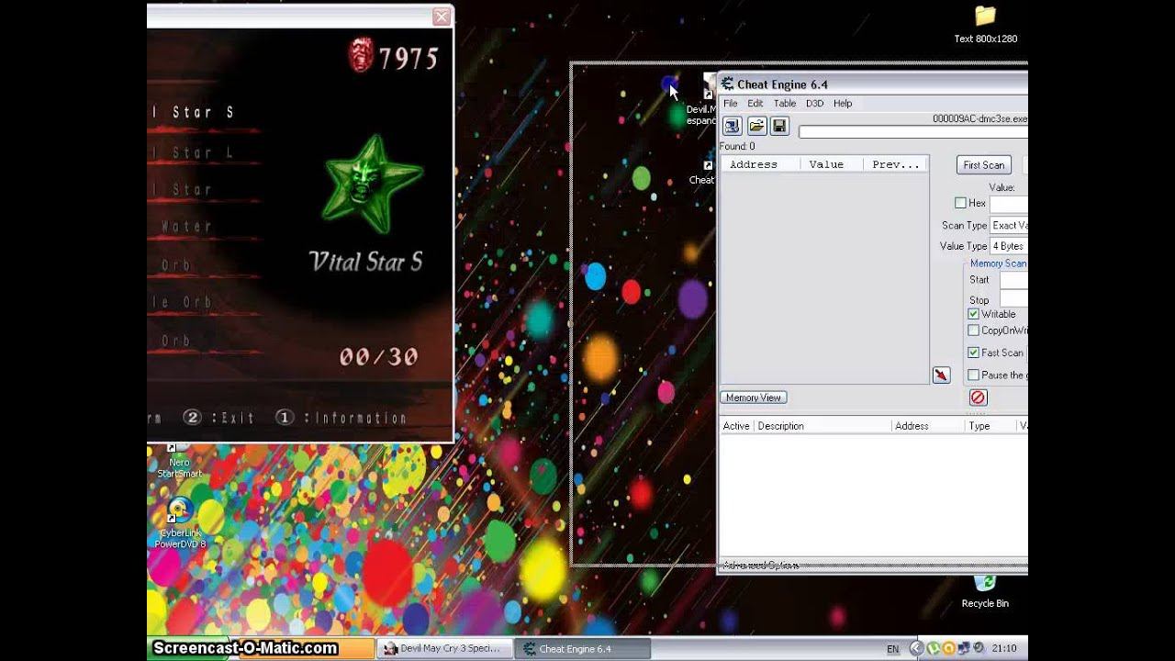Viewport: 1175px width, 661px height.
Task: Toggle the CopyOnWrite checkbox
Action: [x=973, y=330]
